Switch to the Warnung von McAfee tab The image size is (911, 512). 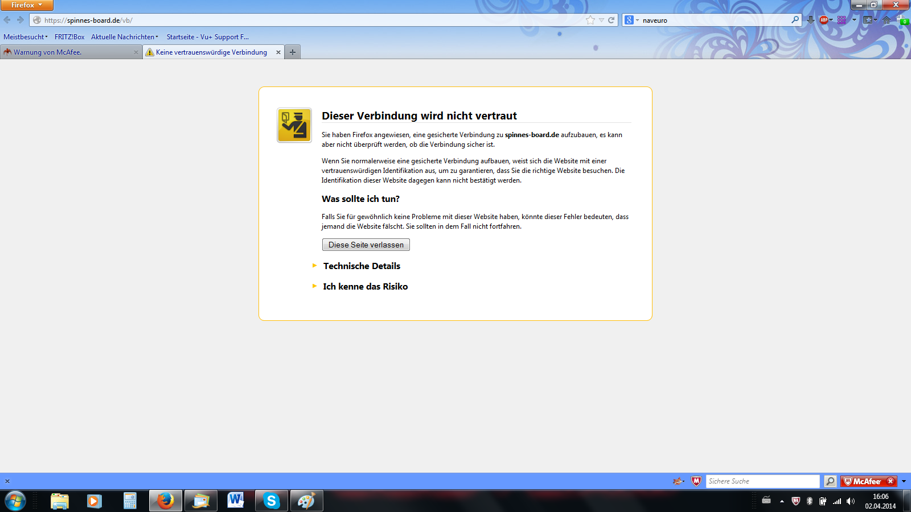pyautogui.click(x=68, y=52)
